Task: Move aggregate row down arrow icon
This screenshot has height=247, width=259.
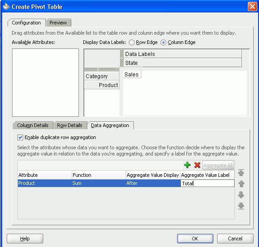Action: click(241, 195)
